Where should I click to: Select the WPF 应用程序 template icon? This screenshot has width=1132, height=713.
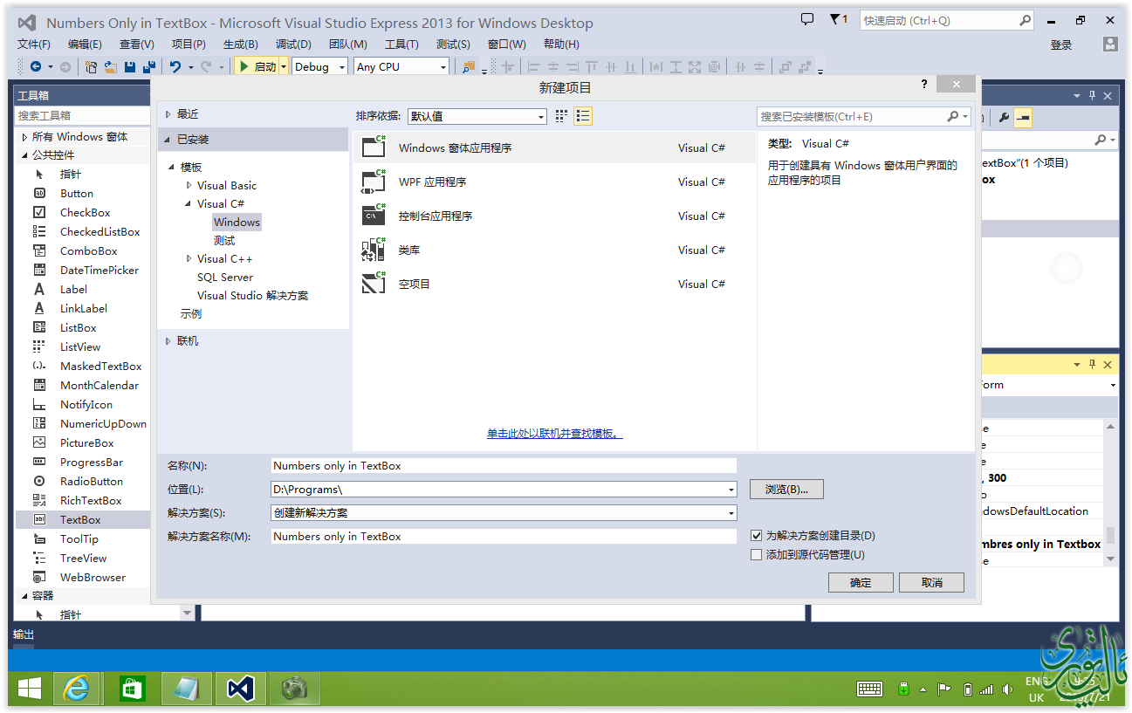point(374,182)
